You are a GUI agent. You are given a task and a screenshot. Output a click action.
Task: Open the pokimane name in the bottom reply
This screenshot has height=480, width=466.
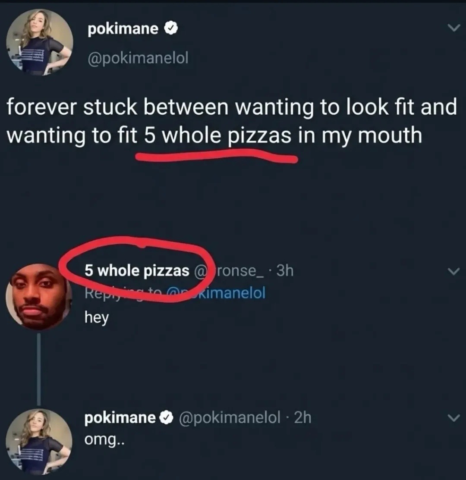120,418
